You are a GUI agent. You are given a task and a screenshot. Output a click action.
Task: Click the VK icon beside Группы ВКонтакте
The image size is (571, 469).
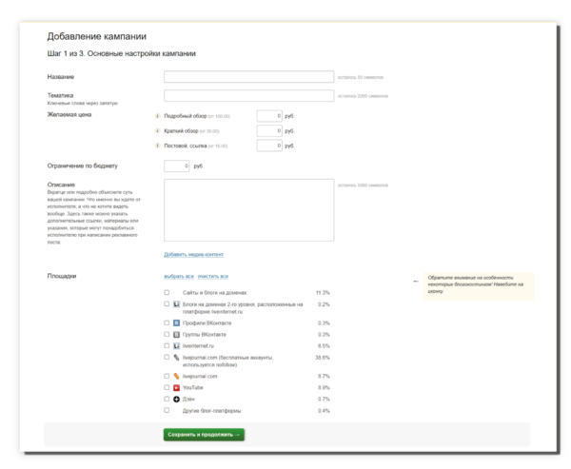click(176, 334)
